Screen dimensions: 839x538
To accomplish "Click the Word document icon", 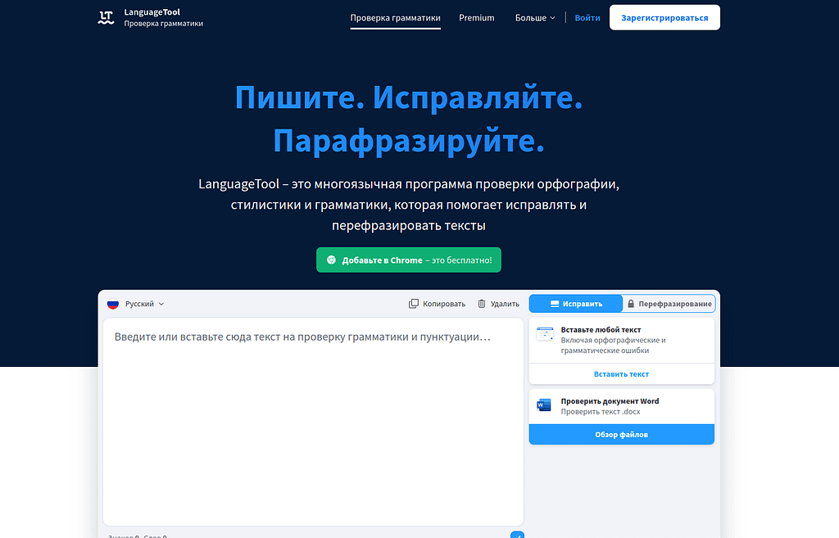I will (x=544, y=405).
